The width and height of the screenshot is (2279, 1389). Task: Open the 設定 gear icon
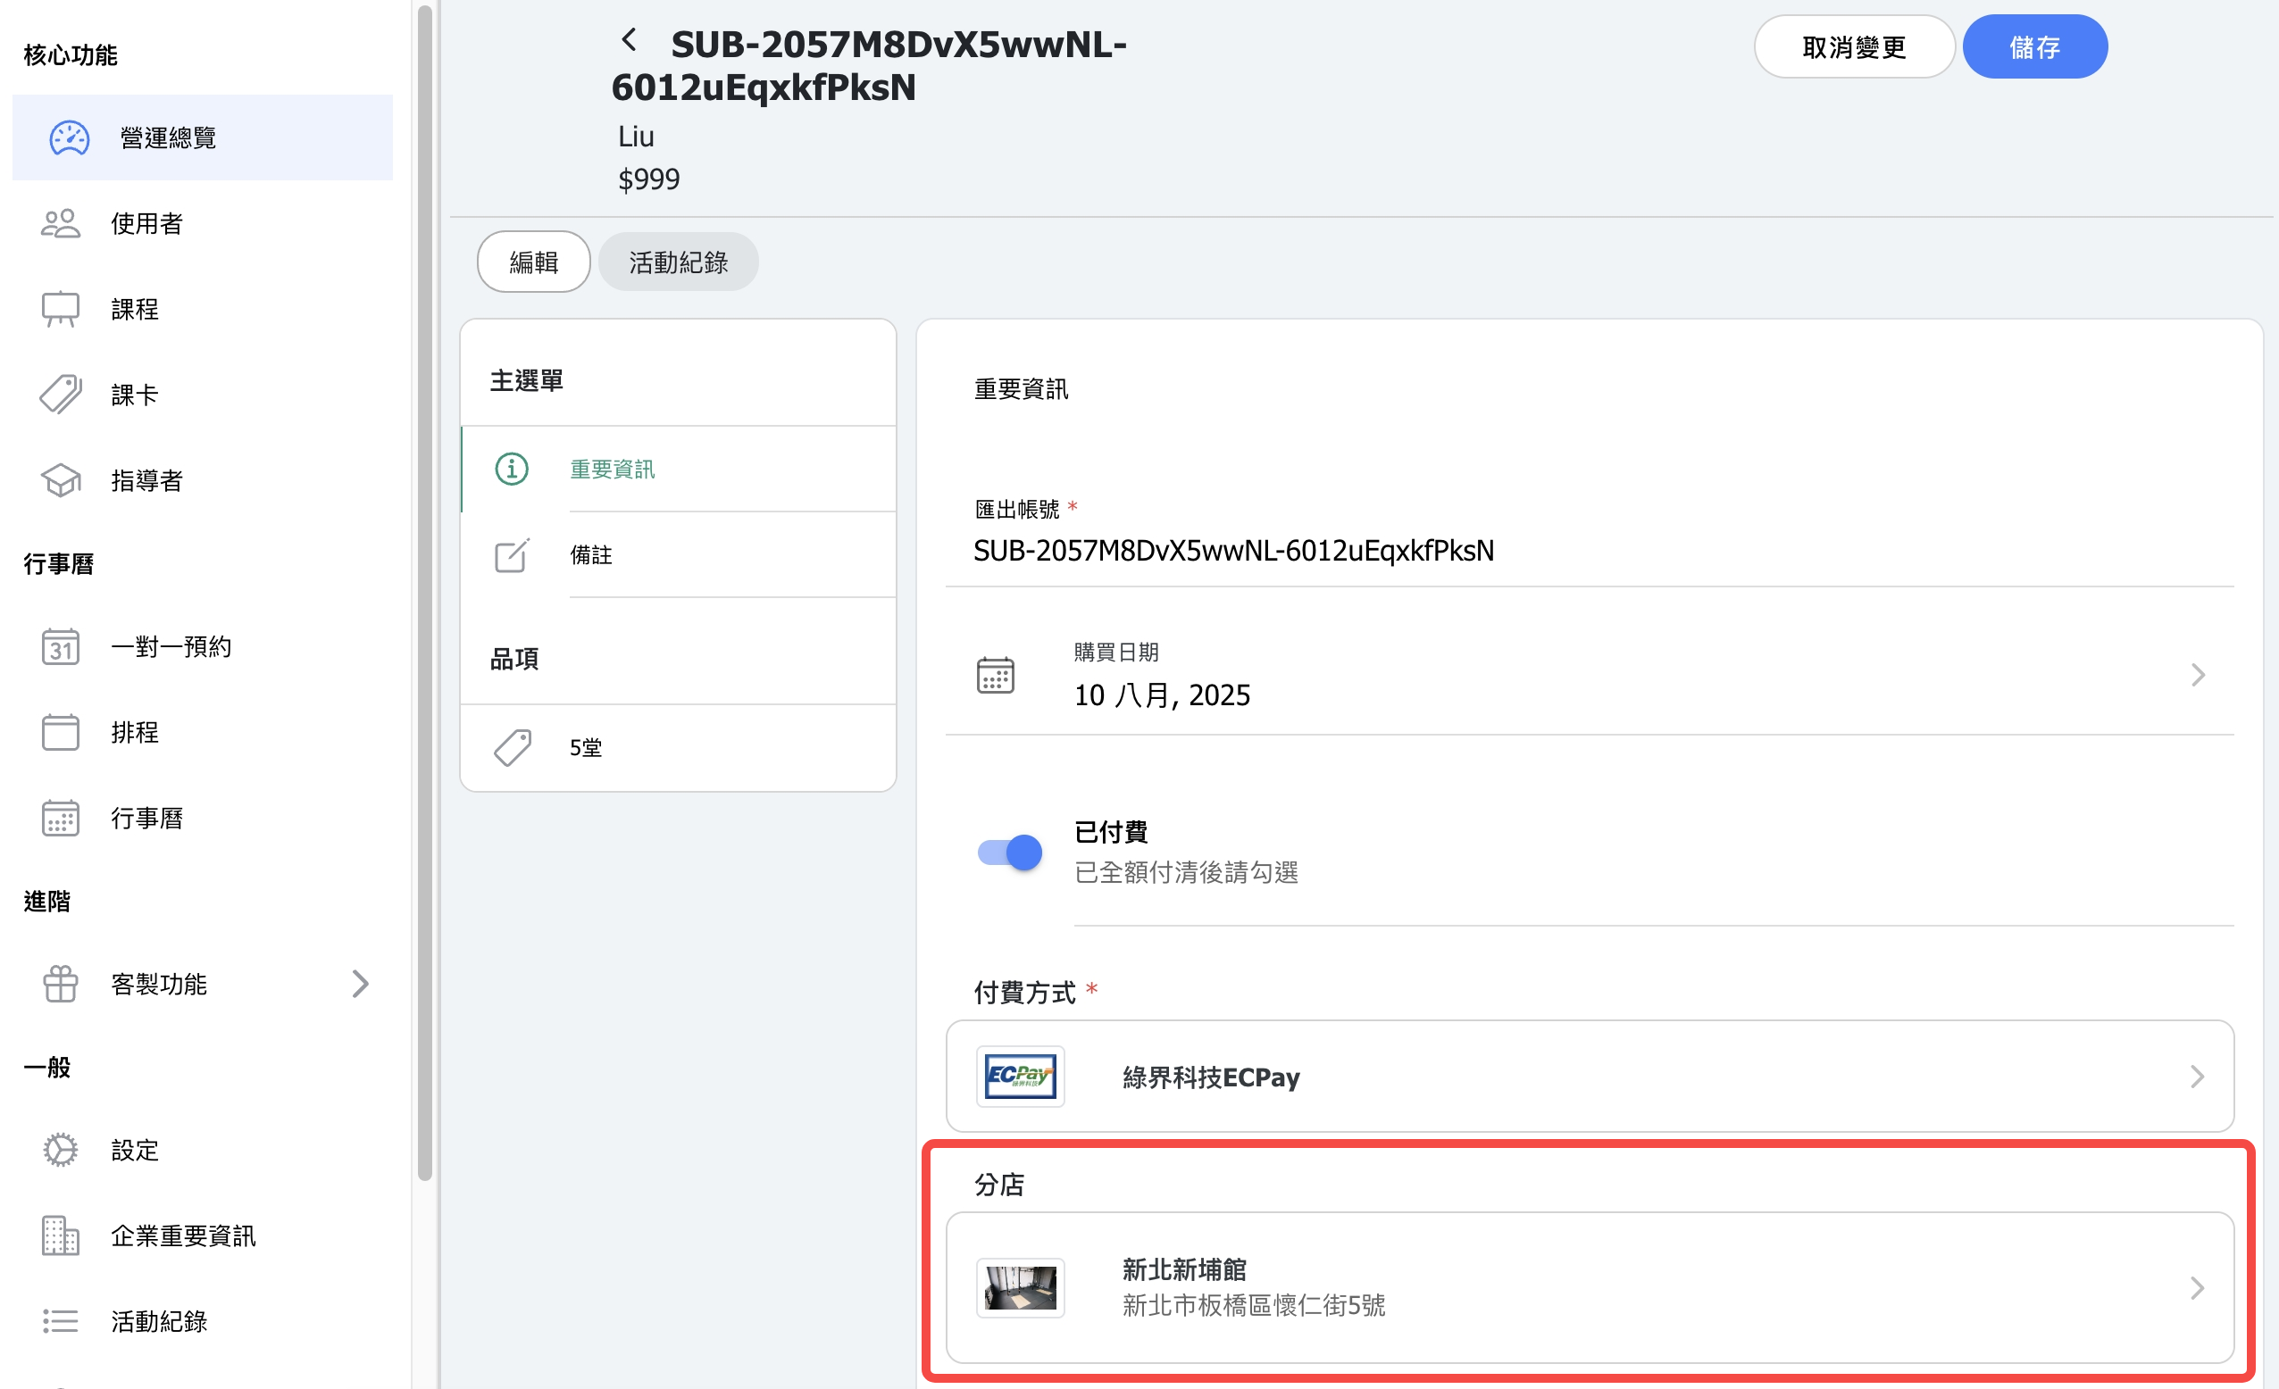(x=60, y=1150)
